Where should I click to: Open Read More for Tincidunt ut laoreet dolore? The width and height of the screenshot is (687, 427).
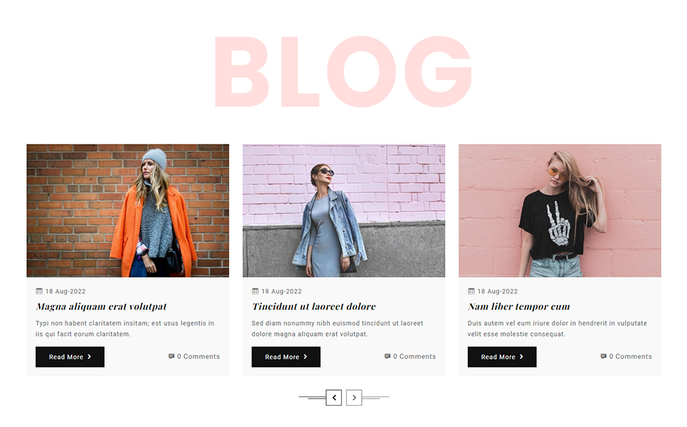(286, 357)
